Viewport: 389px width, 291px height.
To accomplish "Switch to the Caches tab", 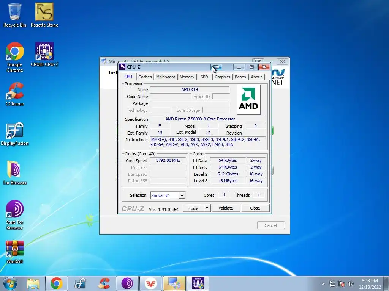I will click(145, 77).
